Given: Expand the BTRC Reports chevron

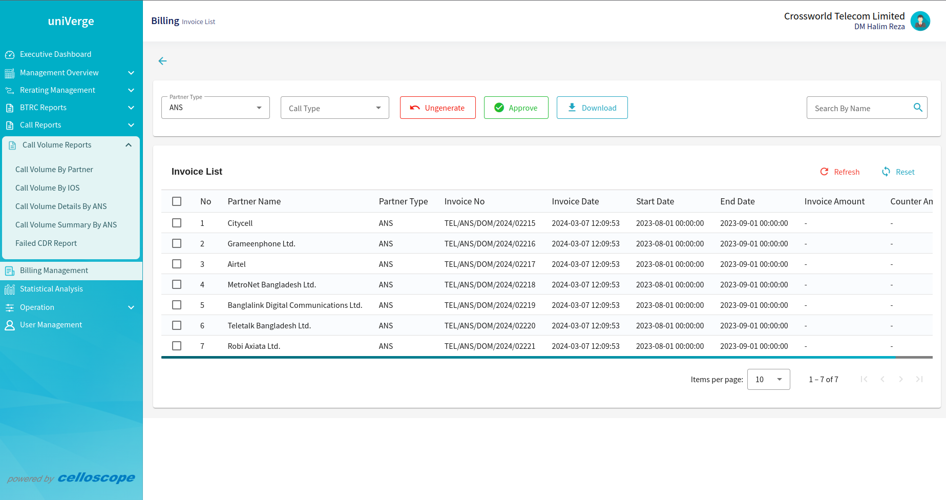Looking at the screenshot, I should tap(131, 108).
